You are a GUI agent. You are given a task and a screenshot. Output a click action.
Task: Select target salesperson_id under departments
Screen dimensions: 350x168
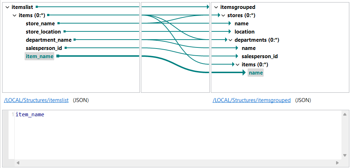(x=259, y=56)
